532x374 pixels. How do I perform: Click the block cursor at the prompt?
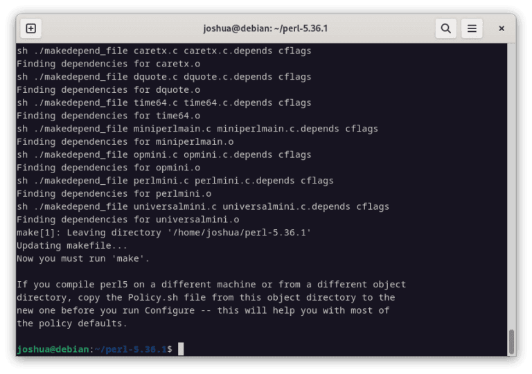181,349
